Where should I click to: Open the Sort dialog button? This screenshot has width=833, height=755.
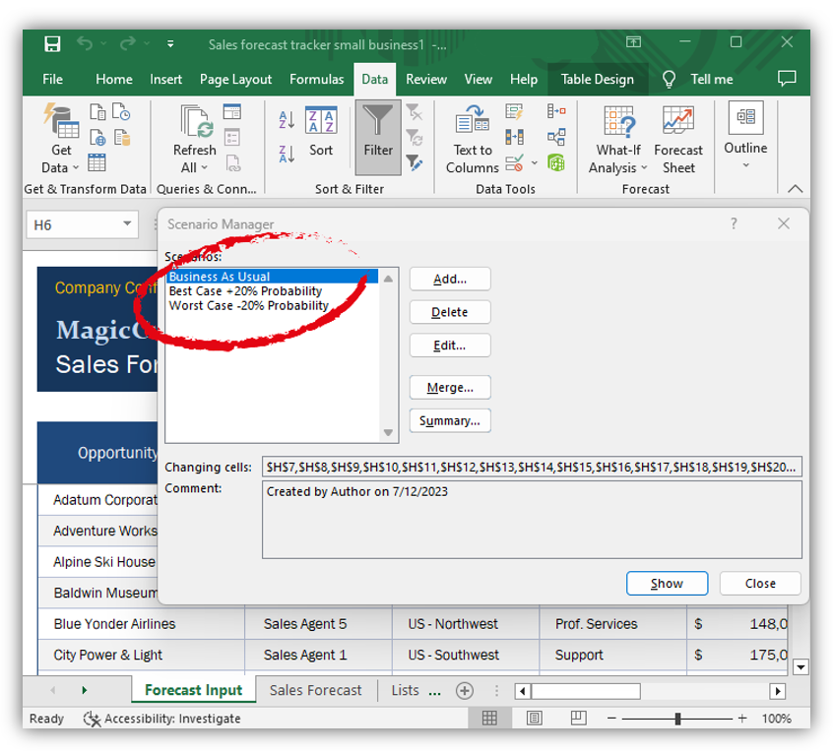click(x=321, y=131)
